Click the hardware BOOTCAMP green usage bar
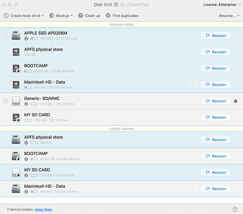 [x=28, y=71]
